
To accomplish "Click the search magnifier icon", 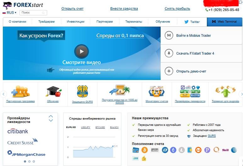I will click(43, 13).
